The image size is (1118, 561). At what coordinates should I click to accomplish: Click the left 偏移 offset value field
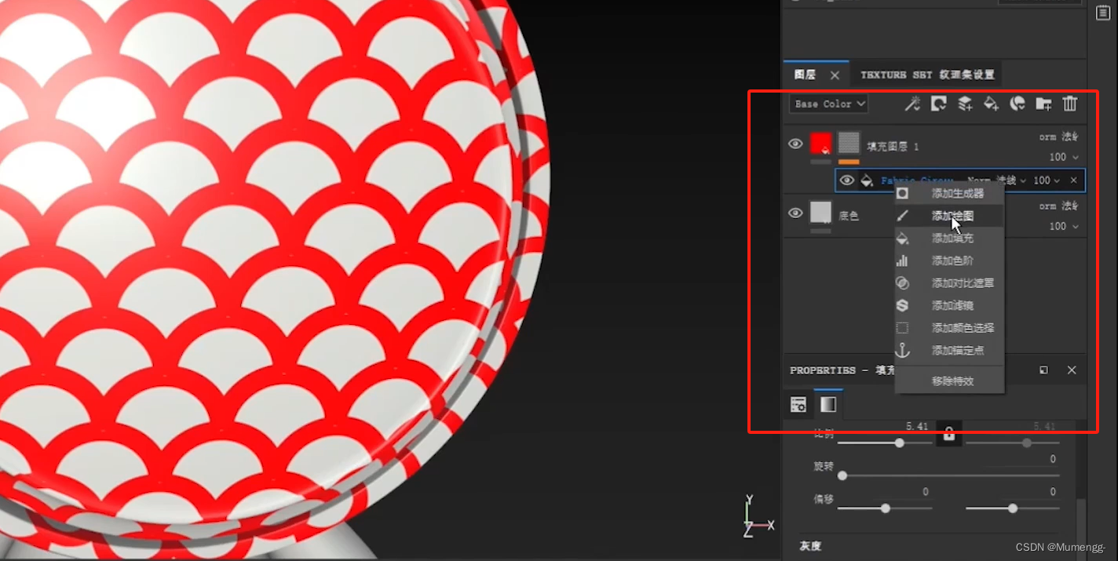926,492
